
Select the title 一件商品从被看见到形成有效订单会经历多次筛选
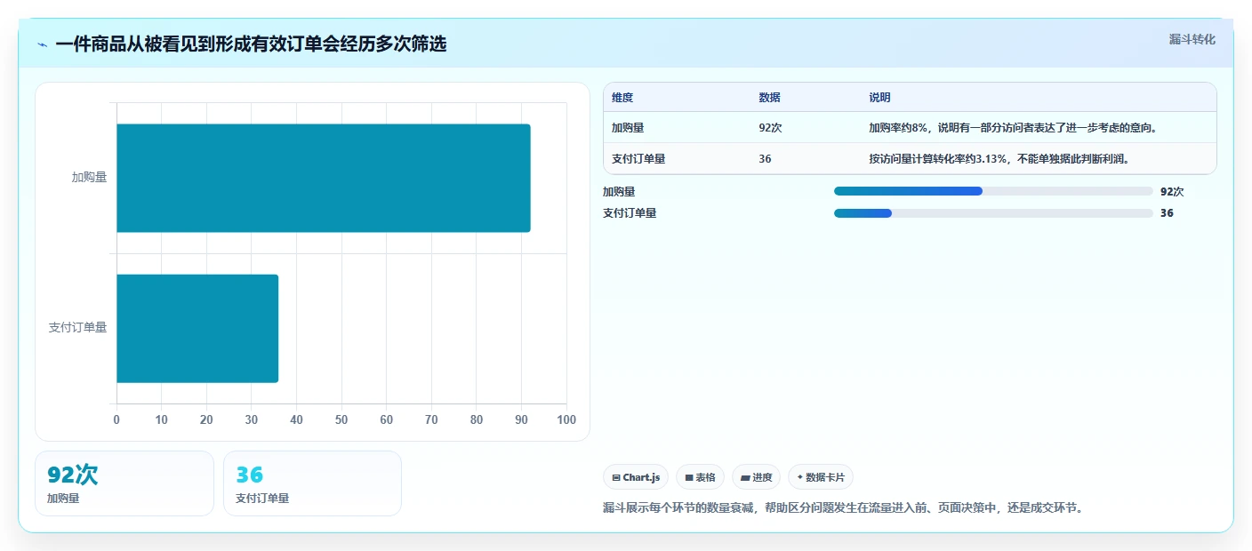[x=251, y=44]
